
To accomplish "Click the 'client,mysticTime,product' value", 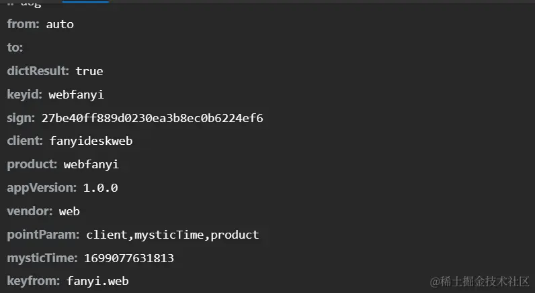I will (x=173, y=235).
